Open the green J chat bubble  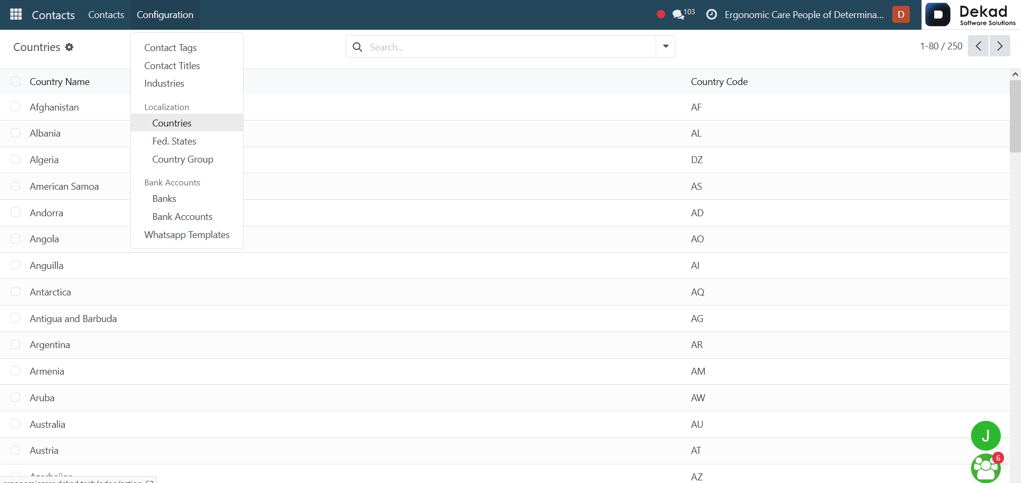(x=985, y=436)
